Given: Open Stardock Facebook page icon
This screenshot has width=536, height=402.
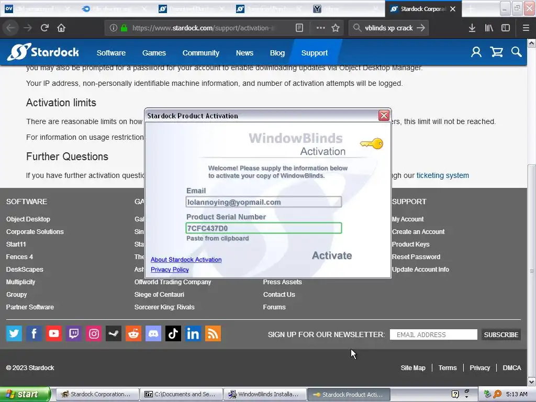Looking at the screenshot, I should pyautogui.click(x=34, y=333).
